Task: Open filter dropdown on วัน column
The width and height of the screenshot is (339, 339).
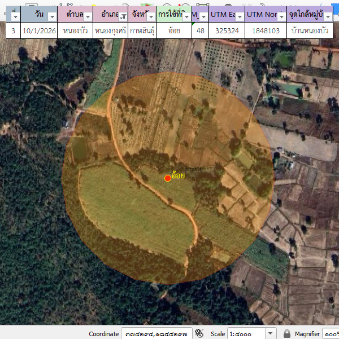Action: (52, 17)
